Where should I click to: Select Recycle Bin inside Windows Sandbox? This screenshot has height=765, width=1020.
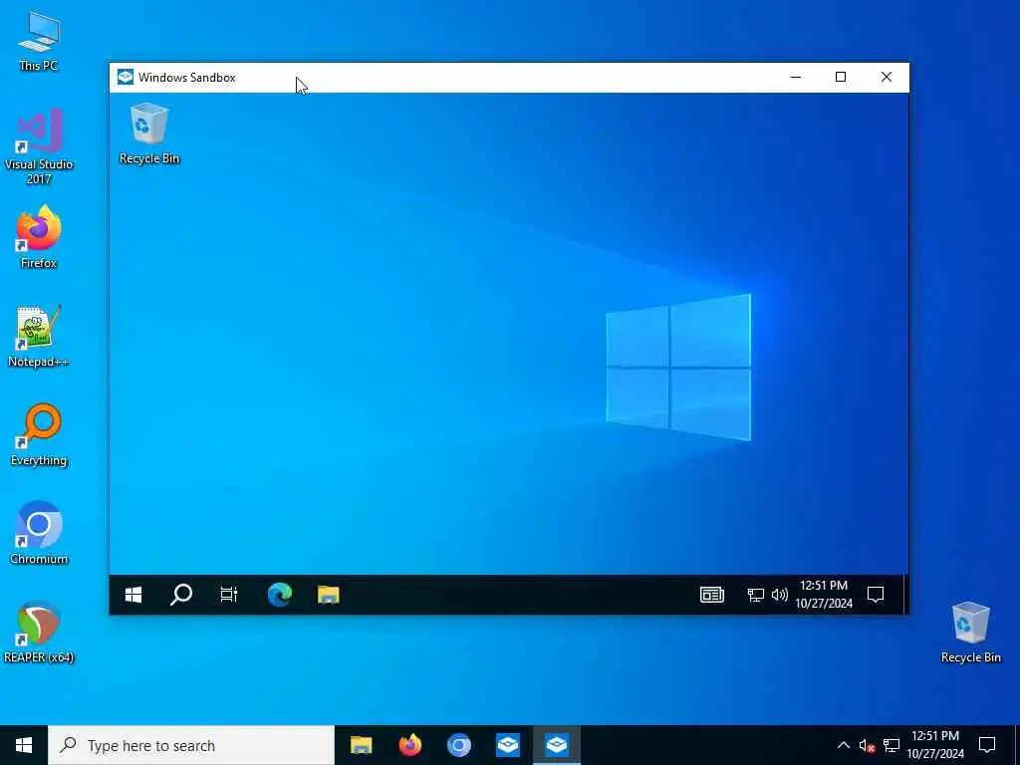click(149, 133)
